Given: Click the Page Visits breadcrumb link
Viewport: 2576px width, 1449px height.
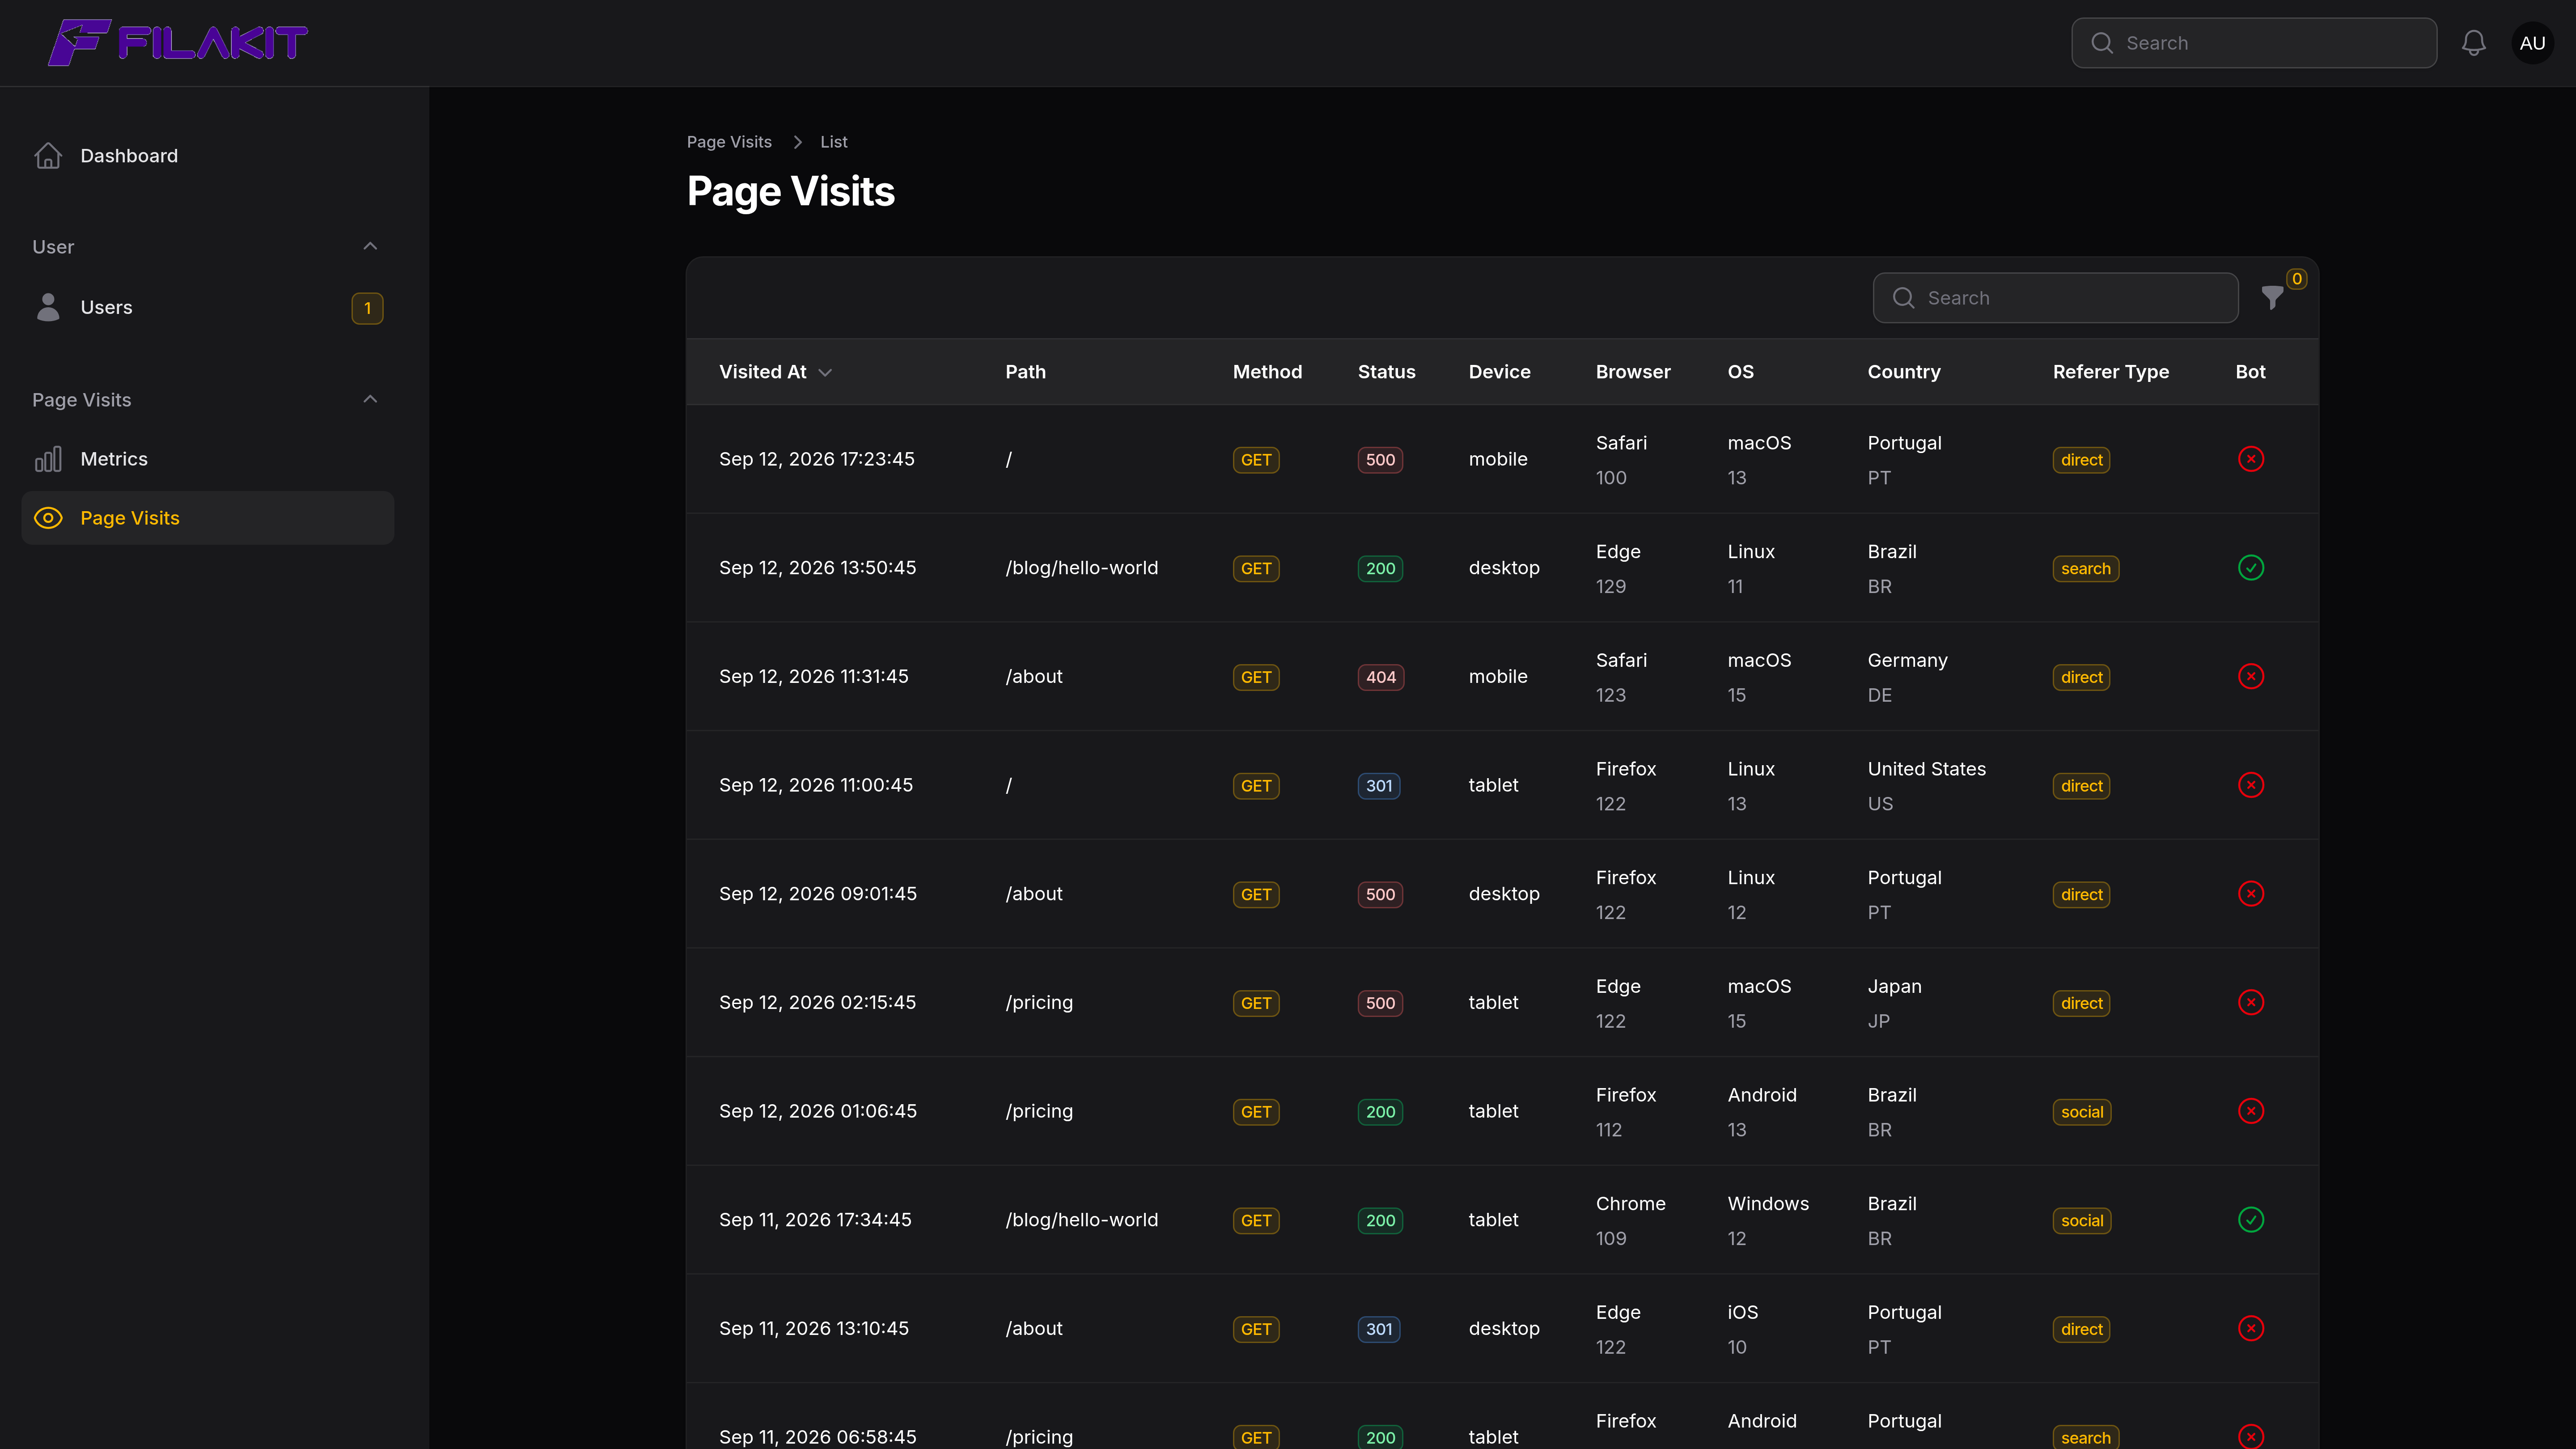Looking at the screenshot, I should pyautogui.click(x=729, y=142).
